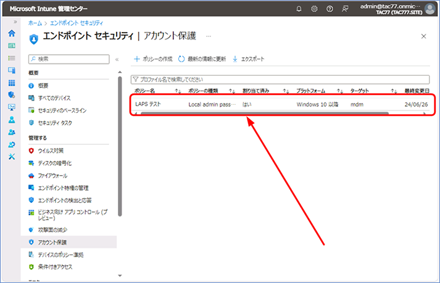Click the はい assigned cell
Image resolution: width=440 pixels, height=283 pixels.
(247, 104)
